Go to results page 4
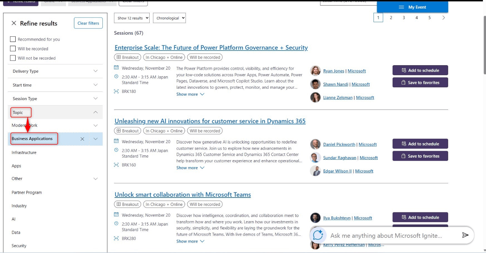Screen dimensions: 486x253 [x=417, y=18]
